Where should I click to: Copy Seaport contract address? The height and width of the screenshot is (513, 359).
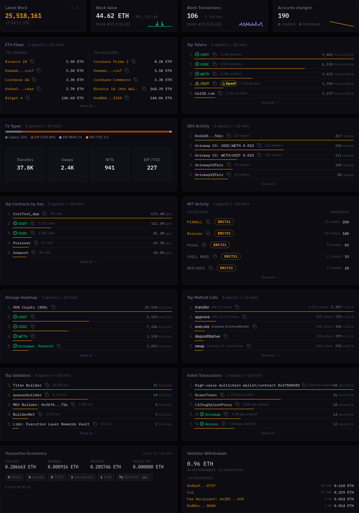point(34,252)
